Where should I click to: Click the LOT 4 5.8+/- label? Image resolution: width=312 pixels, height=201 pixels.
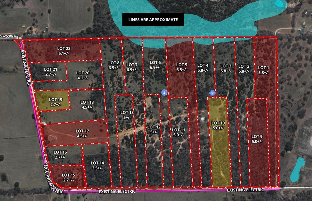pos(203,68)
